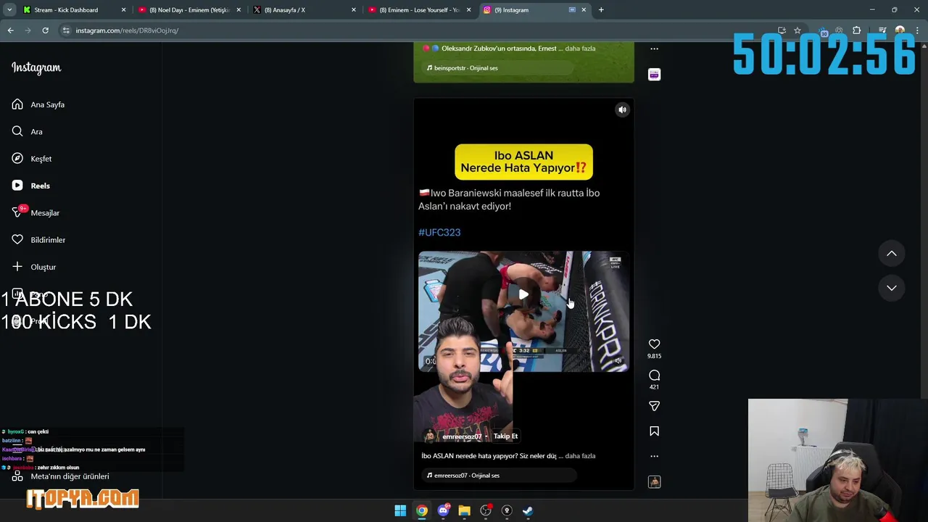Like the reel showing 9.815 likes
This screenshot has height=522, width=928.
tap(654, 344)
